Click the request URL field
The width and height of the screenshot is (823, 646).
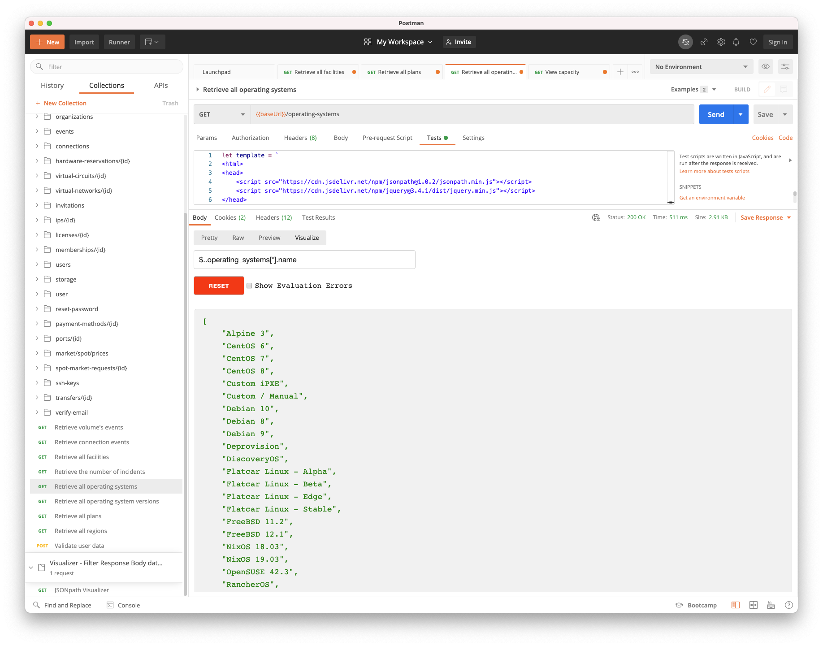pos(472,114)
